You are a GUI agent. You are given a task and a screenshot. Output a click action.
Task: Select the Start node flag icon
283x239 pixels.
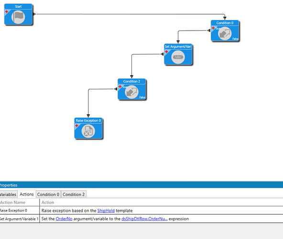pos(18,17)
